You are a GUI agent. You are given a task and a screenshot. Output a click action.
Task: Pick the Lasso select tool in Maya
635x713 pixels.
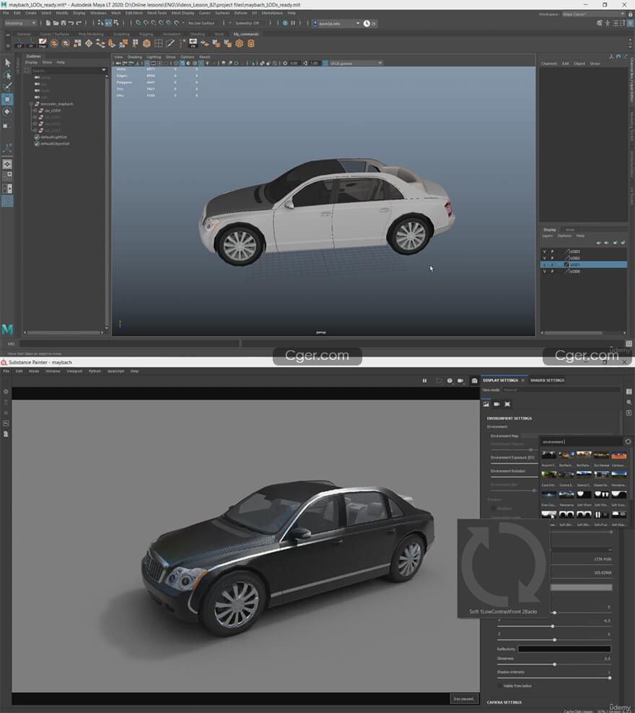(x=7, y=74)
